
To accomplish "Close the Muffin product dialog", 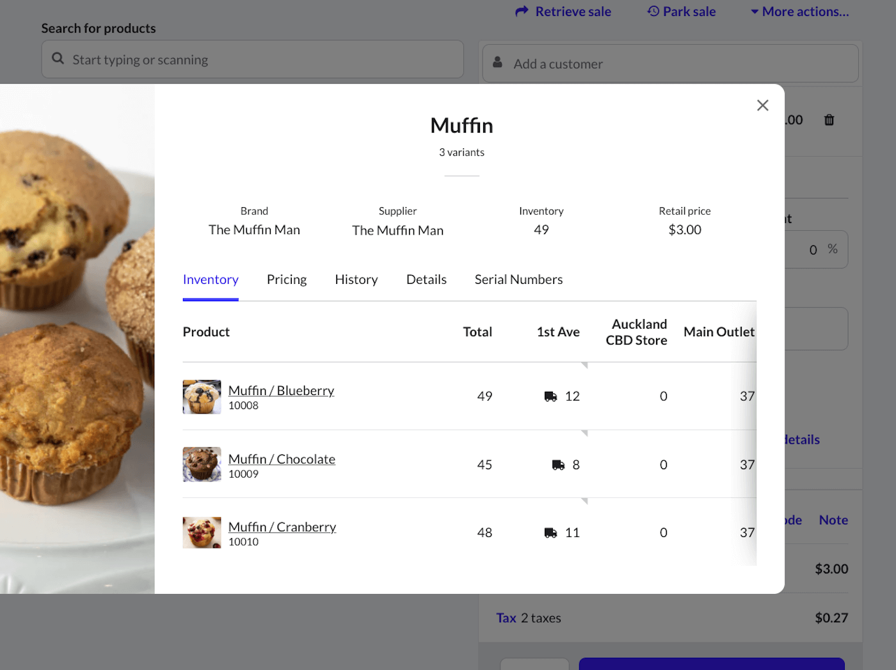I will tap(762, 105).
